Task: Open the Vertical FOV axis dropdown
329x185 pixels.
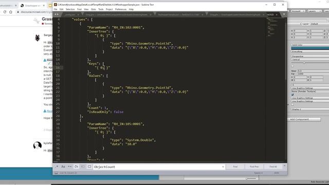Action: [x=310, y=60]
